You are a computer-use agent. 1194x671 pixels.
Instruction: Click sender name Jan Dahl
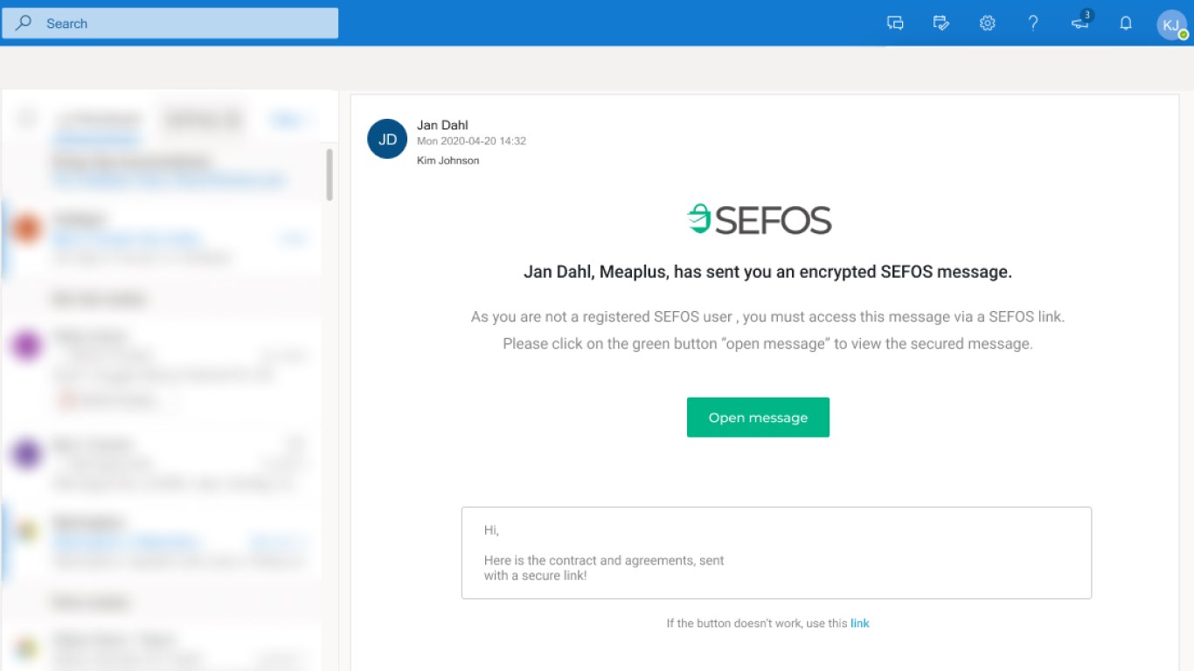coord(442,125)
